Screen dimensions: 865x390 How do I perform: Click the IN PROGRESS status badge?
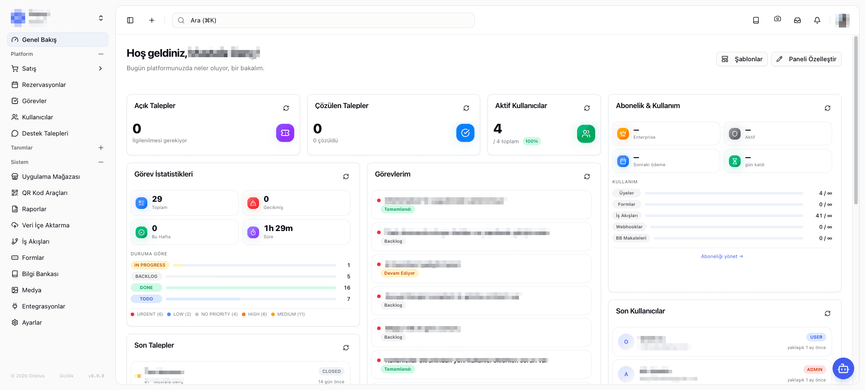pyautogui.click(x=150, y=265)
